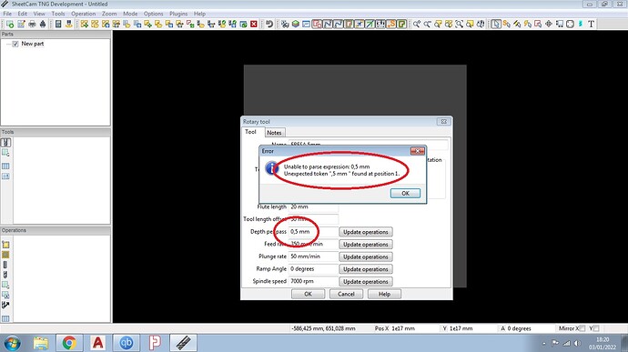This screenshot has height=352, width=628.
Task: Click the print icon in toolbar
Action: pos(32,24)
